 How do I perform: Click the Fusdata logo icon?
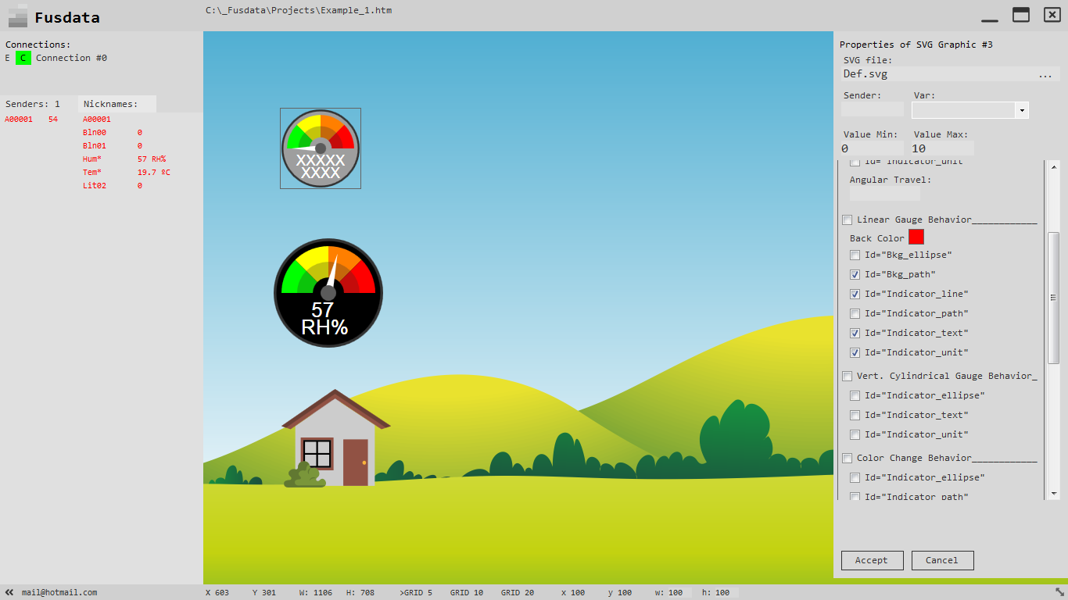pyautogui.click(x=17, y=16)
